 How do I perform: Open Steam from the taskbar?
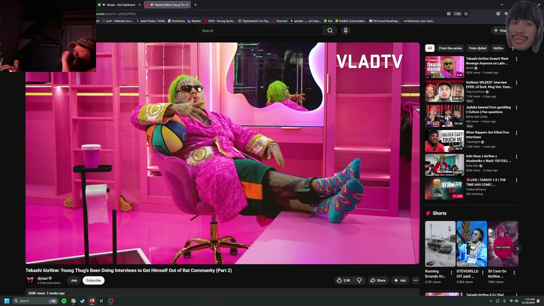(82, 301)
